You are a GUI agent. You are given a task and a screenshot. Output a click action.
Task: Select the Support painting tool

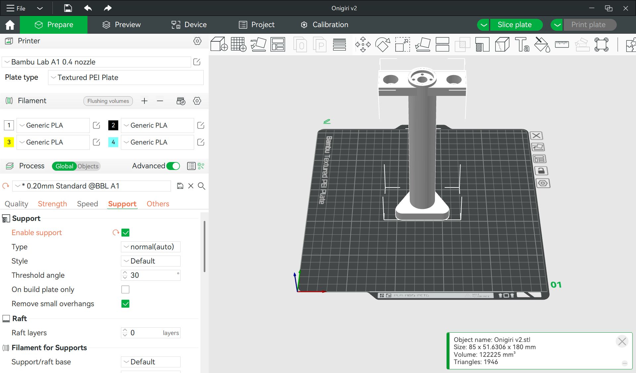click(x=482, y=44)
